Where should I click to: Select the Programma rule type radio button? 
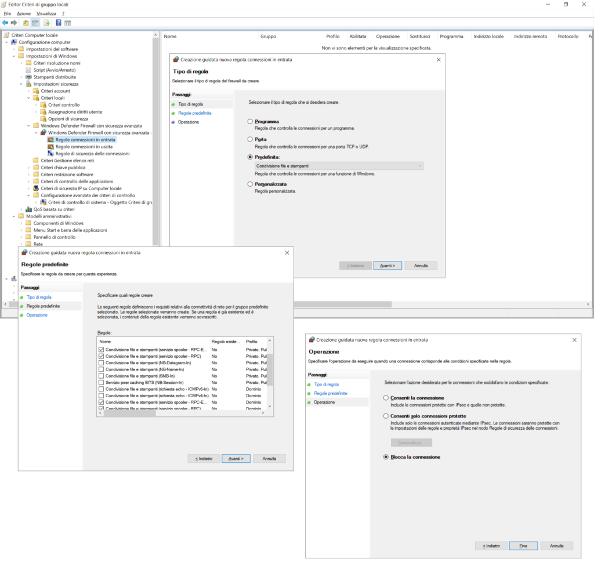pos(250,122)
